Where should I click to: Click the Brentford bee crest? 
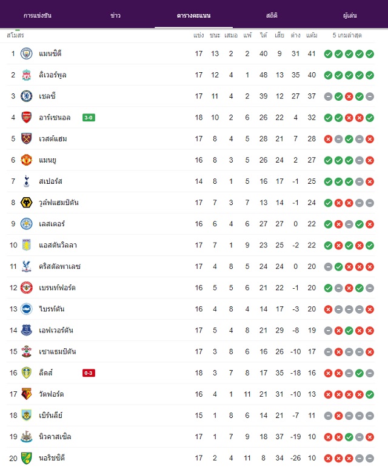(x=26, y=288)
